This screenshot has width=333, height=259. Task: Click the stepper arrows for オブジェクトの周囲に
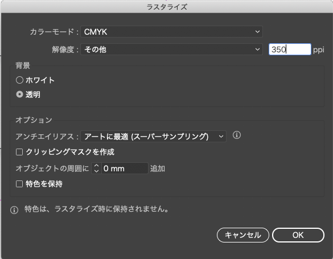click(x=96, y=168)
